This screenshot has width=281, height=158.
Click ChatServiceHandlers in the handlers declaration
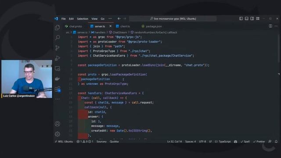click(121, 93)
